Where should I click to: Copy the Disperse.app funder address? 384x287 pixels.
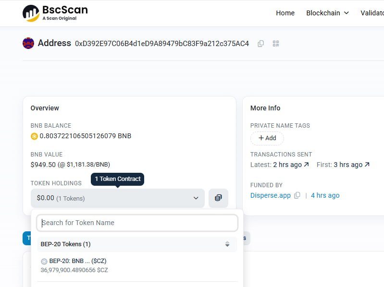(297, 195)
